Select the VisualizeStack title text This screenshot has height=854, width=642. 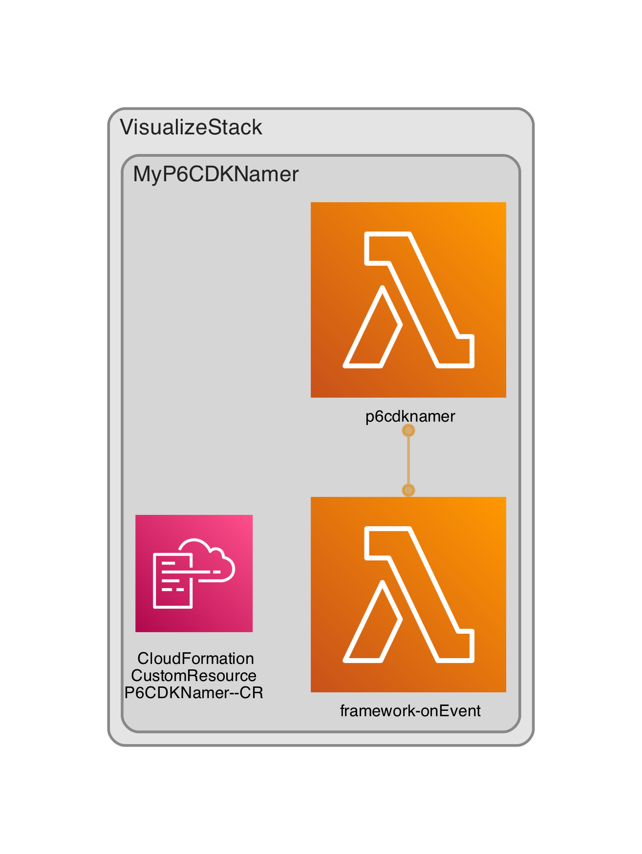click(x=191, y=127)
